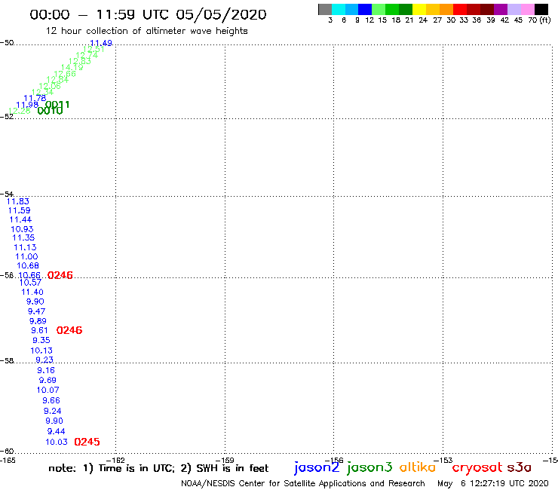Screen dimensions: 558x490
Task: Click the wave height value '9.47'
Action: tap(36, 311)
